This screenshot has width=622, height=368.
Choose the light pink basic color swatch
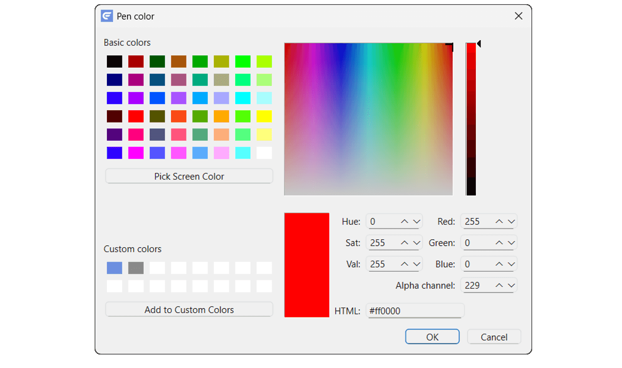coord(221,153)
